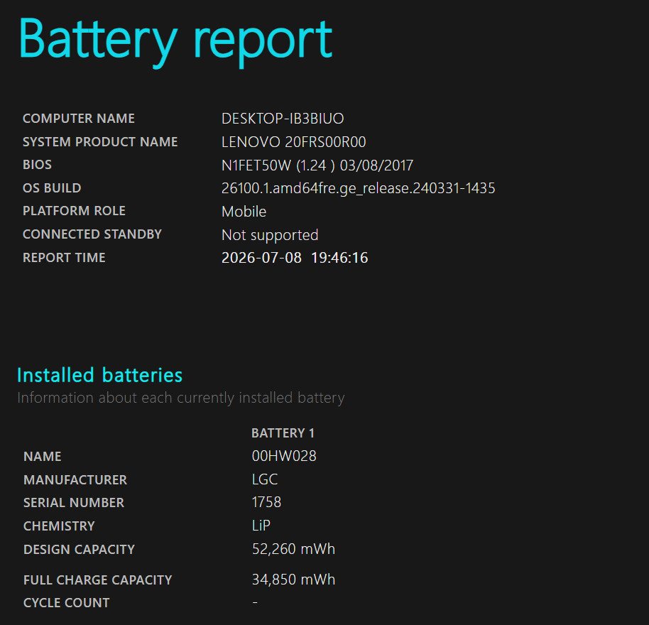Viewport: 649px width, 625px height.
Task: Select the serial number 1758
Action: click(266, 502)
